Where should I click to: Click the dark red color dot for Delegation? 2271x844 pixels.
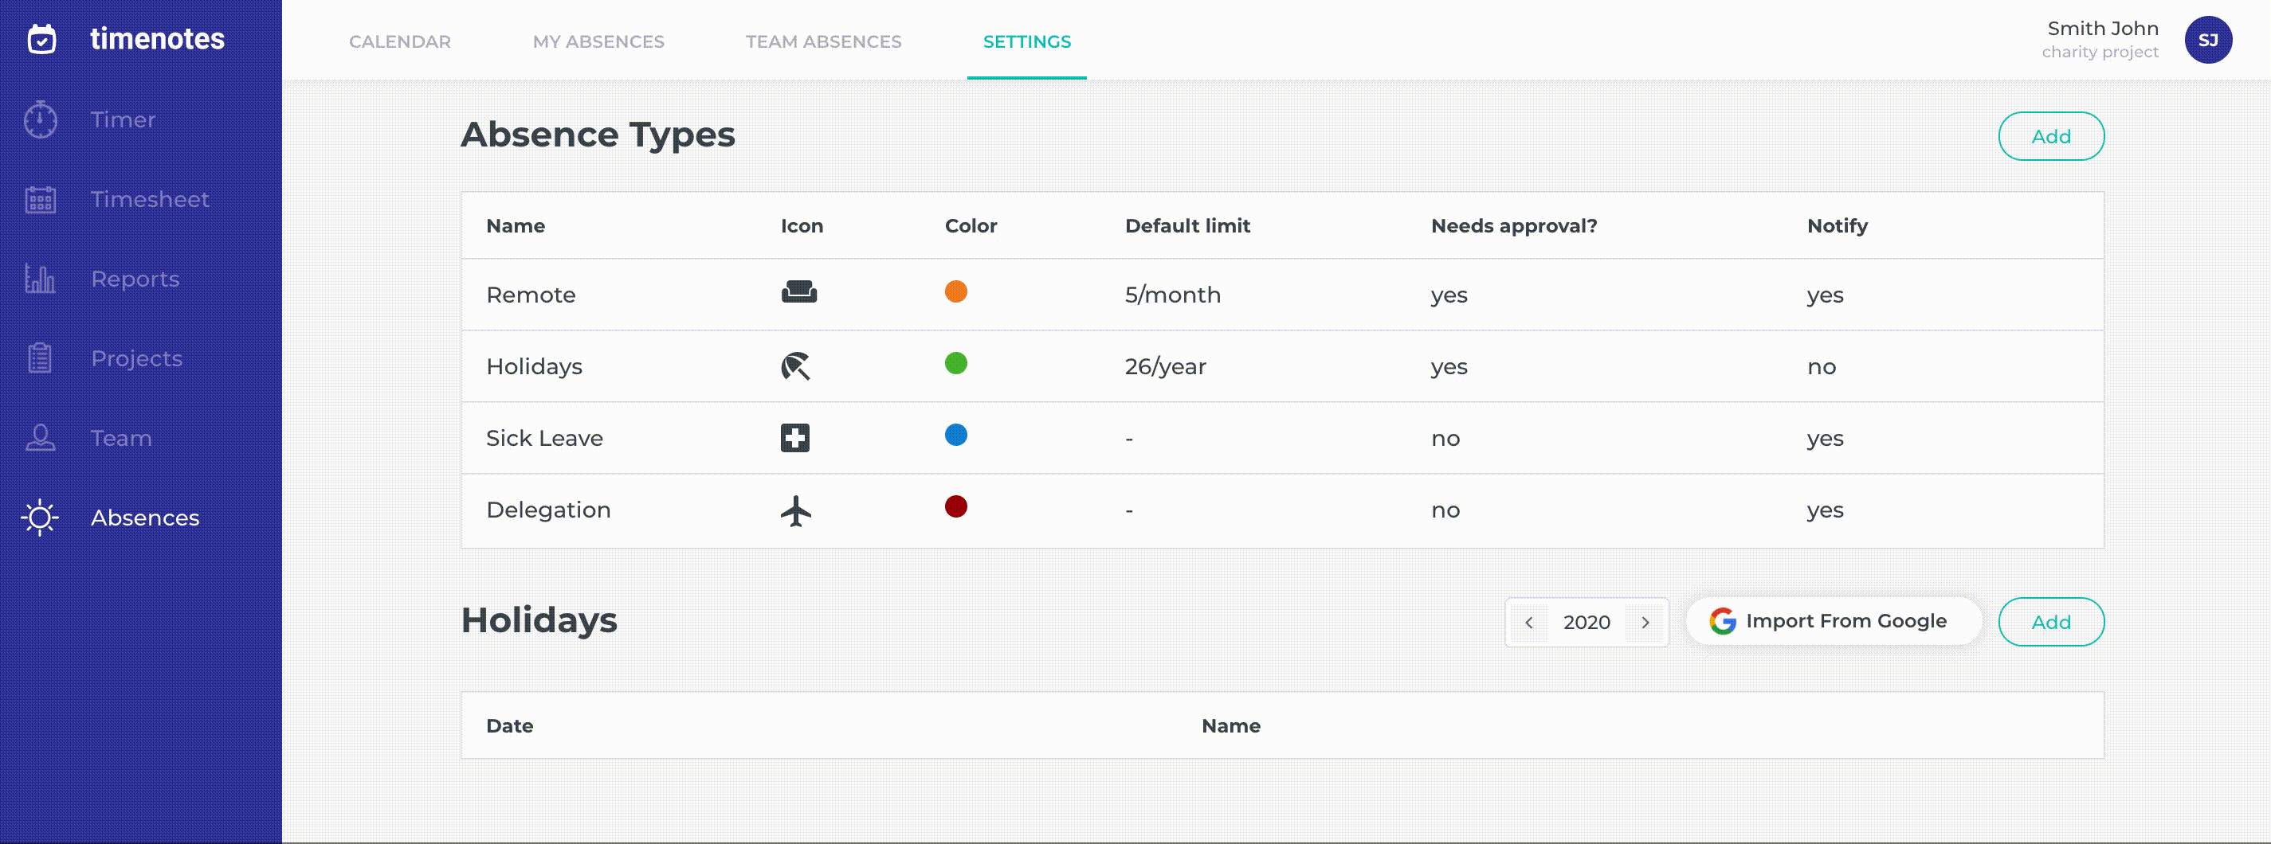(x=955, y=506)
